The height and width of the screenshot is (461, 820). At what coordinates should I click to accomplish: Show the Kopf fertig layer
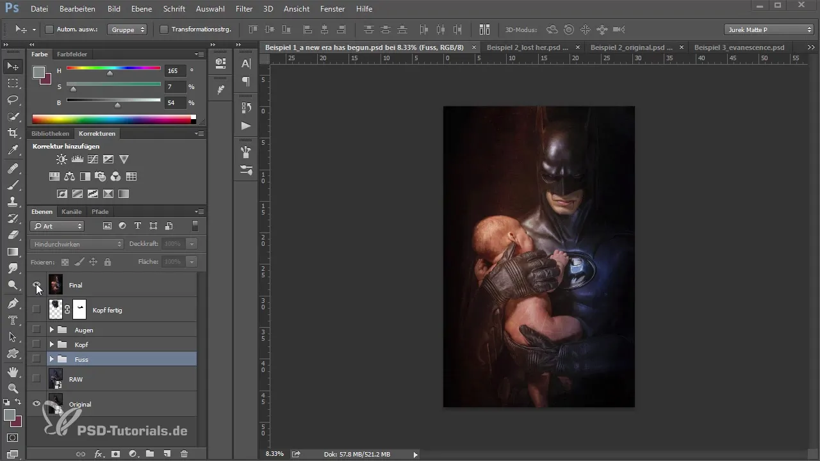(x=37, y=309)
